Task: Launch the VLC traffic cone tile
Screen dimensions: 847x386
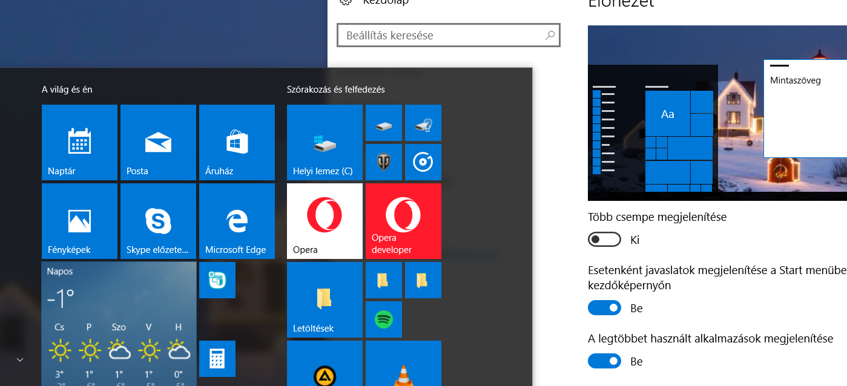Action: (x=403, y=363)
